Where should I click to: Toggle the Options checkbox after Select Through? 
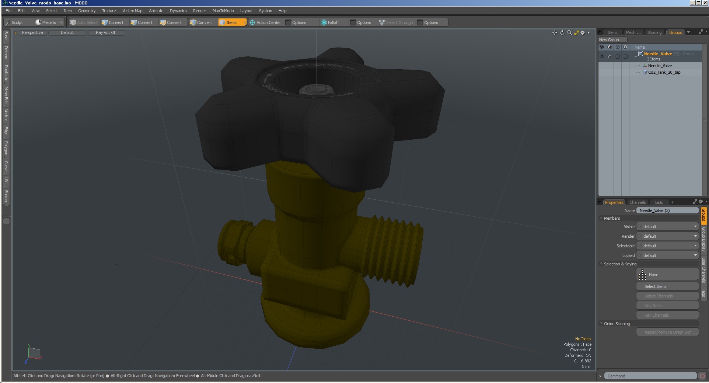click(x=420, y=22)
